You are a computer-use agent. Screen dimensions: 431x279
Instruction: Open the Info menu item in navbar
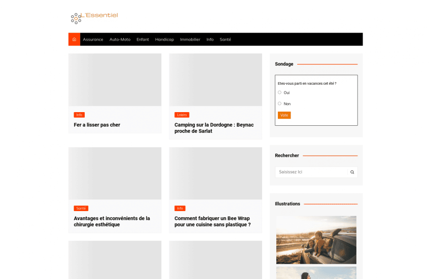coord(210,39)
